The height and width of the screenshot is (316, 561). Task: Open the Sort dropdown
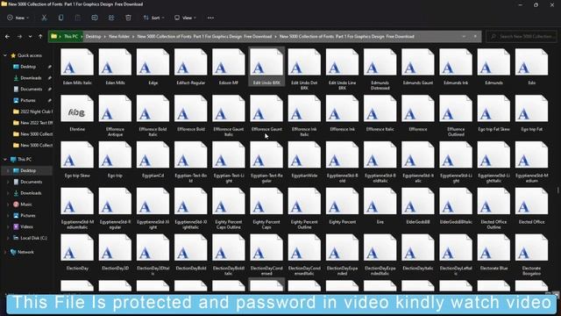[154, 18]
